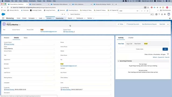This screenshot has height=97, width=172.
Task: Switch to the News tab
Action: pyautogui.click(x=26, y=38)
